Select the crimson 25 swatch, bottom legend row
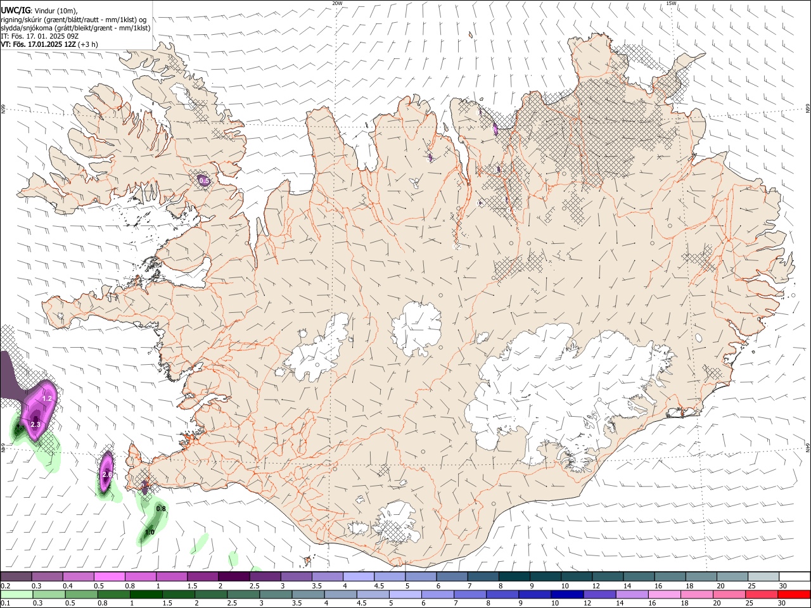The image size is (811, 608). click(762, 595)
